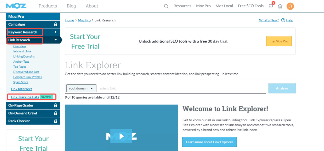Open the root domain dropdown
This screenshot has width=324, height=151.
tap(81, 88)
